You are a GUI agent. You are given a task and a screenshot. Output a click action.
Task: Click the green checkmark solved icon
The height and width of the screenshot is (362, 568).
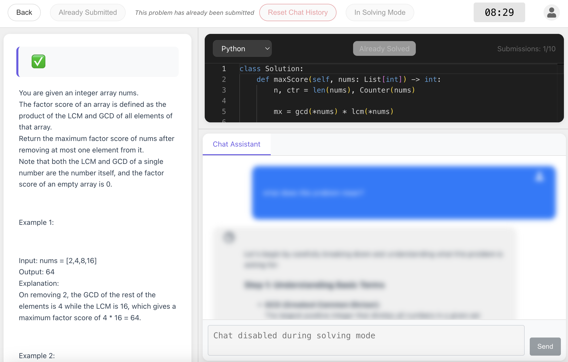pos(38,61)
